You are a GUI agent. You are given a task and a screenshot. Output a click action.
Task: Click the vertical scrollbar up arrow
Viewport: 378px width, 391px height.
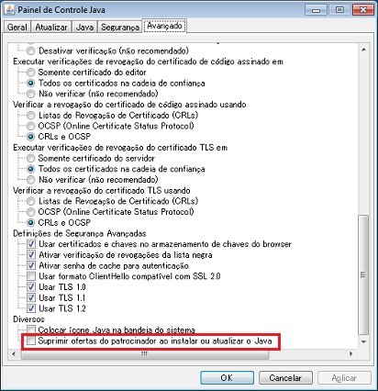pyautogui.click(x=363, y=50)
